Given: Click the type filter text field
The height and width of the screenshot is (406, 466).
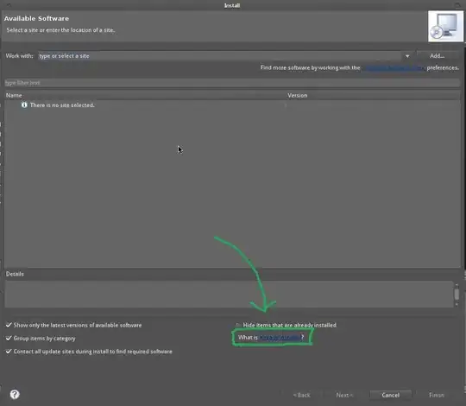Looking at the screenshot, I should click(x=232, y=83).
